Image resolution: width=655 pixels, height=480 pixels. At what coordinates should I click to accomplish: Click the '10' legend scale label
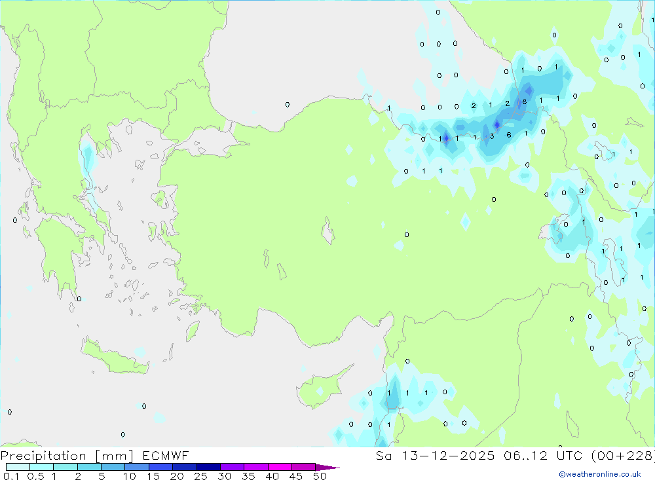tap(130, 476)
